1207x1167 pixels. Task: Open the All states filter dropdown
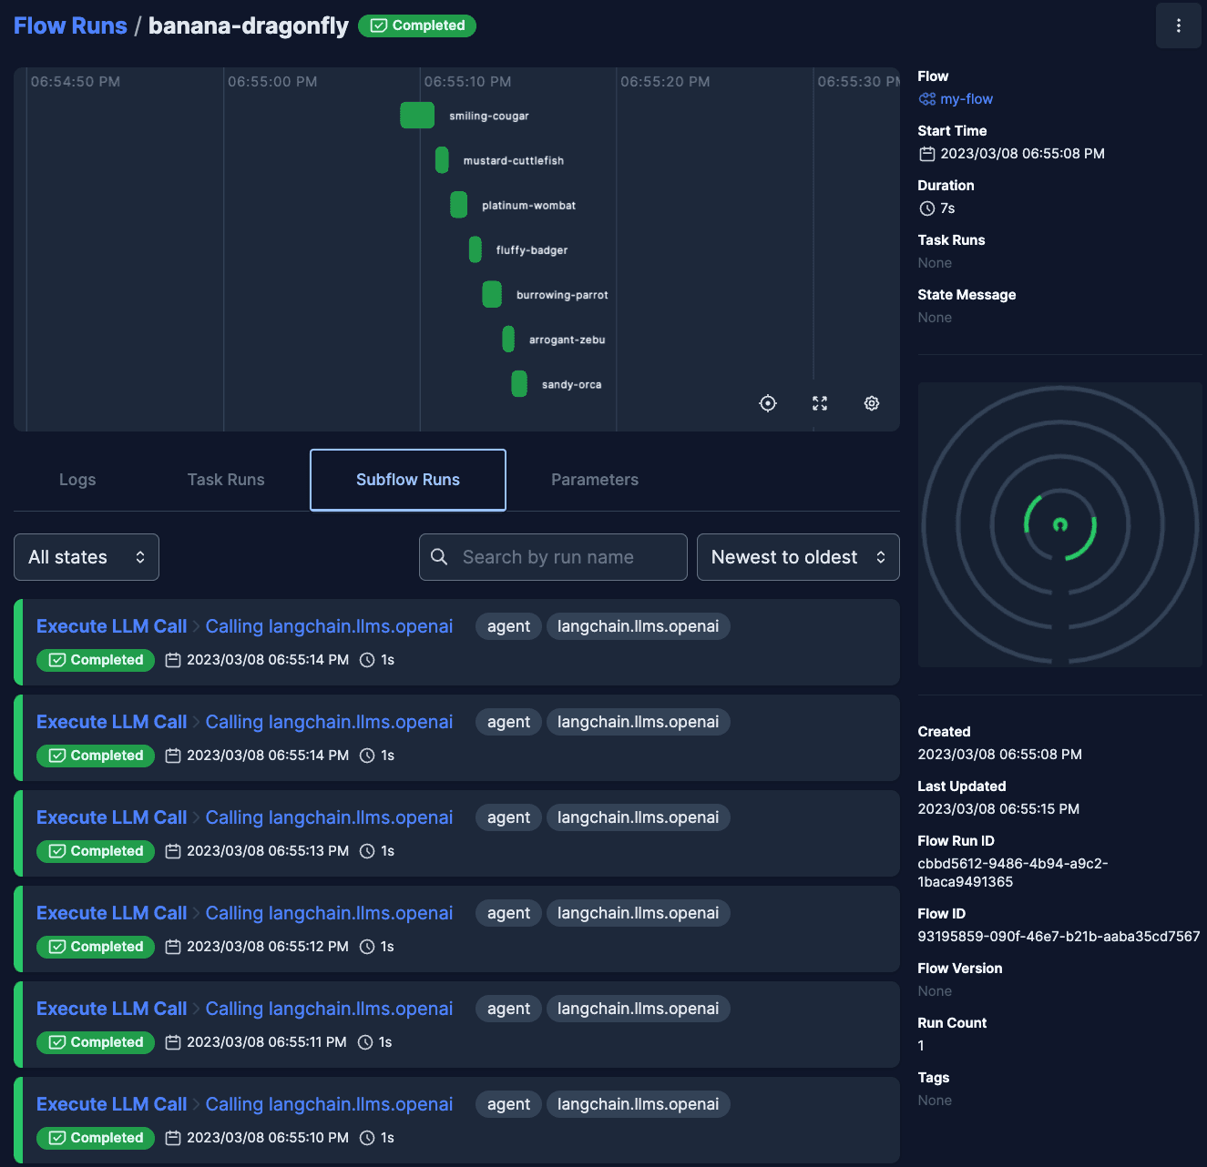click(87, 557)
